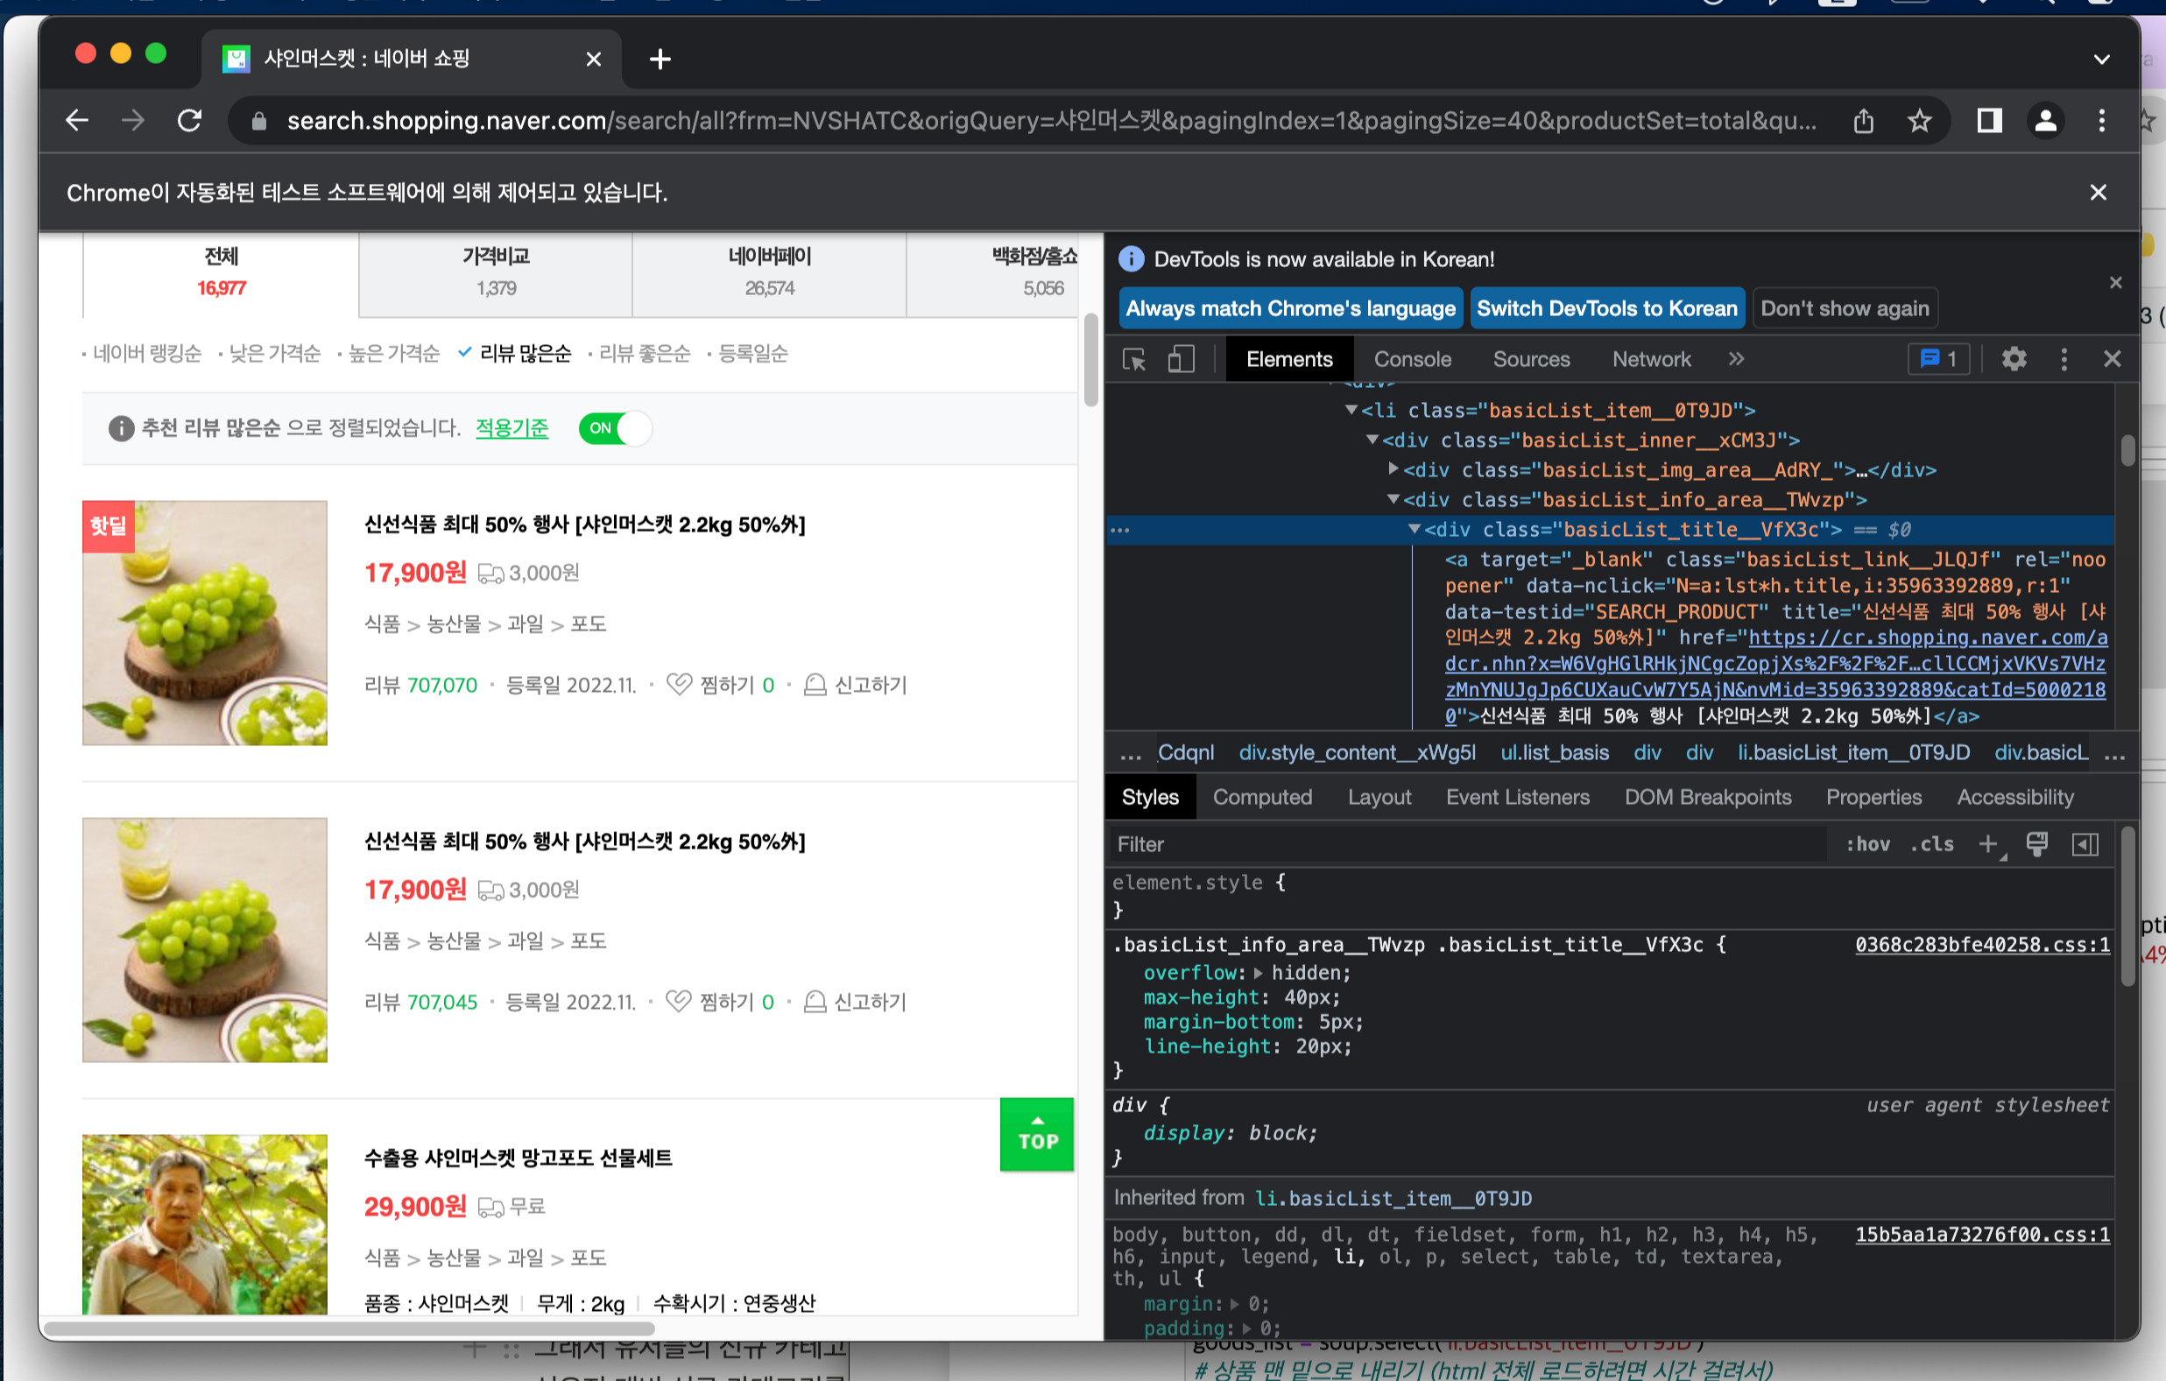The height and width of the screenshot is (1381, 2166).
Task: Click the browser forward arrow
Action: (133, 121)
